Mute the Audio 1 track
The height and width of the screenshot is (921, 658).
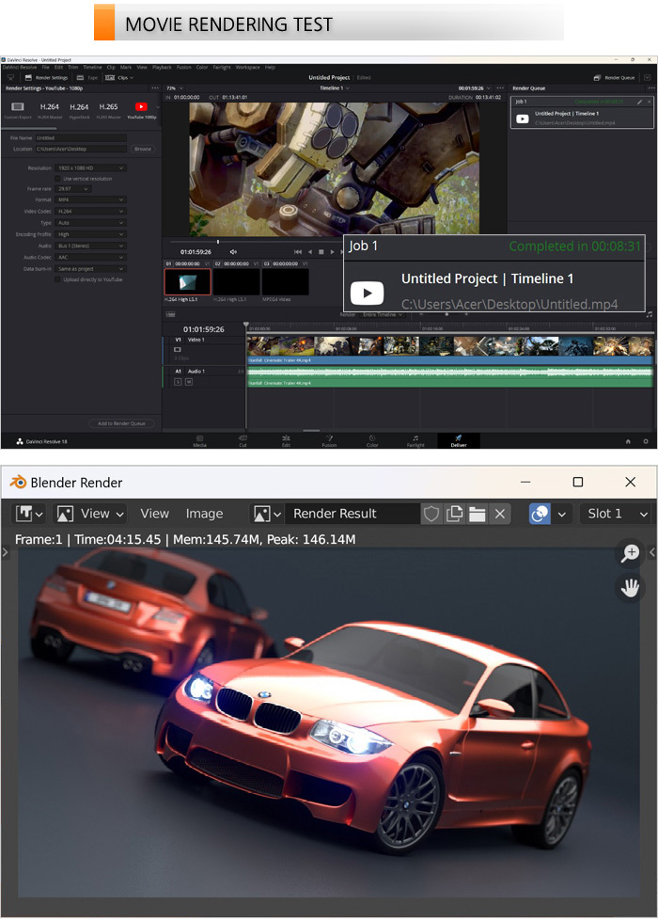[x=188, y=382]
